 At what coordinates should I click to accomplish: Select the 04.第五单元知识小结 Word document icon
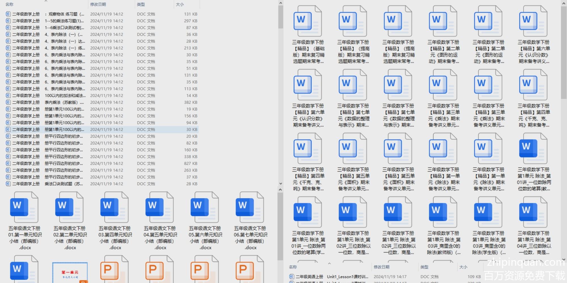(x=159, y=207)
